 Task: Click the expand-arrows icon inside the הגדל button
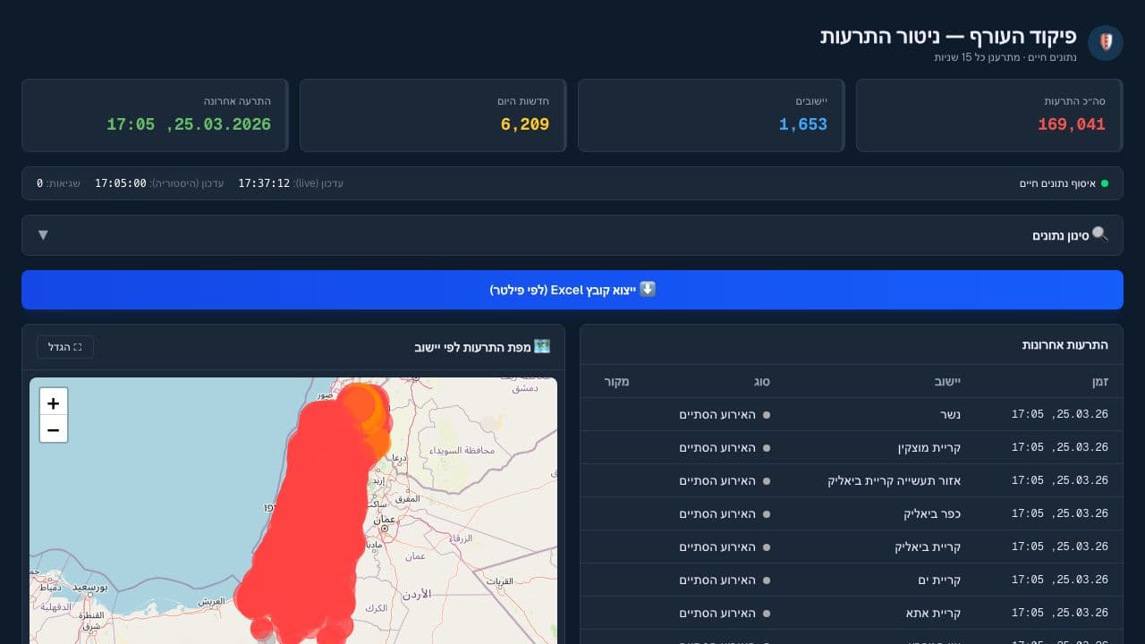coord(79,346)
